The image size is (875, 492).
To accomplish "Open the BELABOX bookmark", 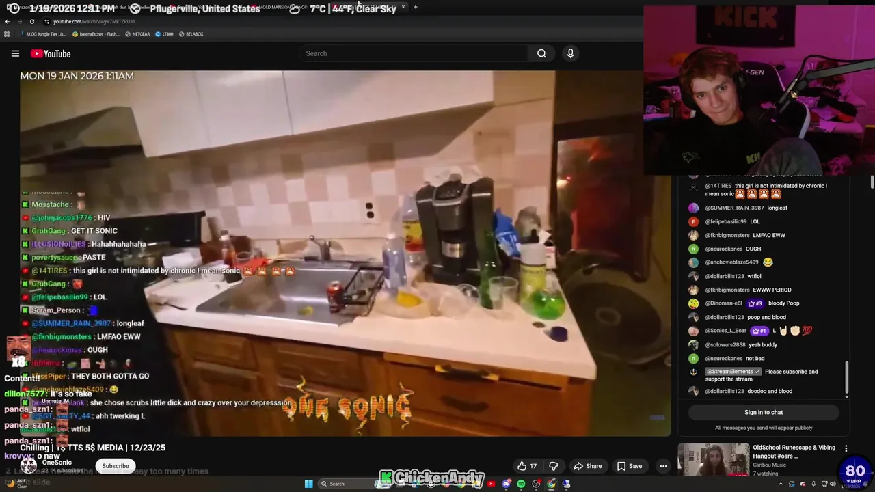I will [191, 33].
